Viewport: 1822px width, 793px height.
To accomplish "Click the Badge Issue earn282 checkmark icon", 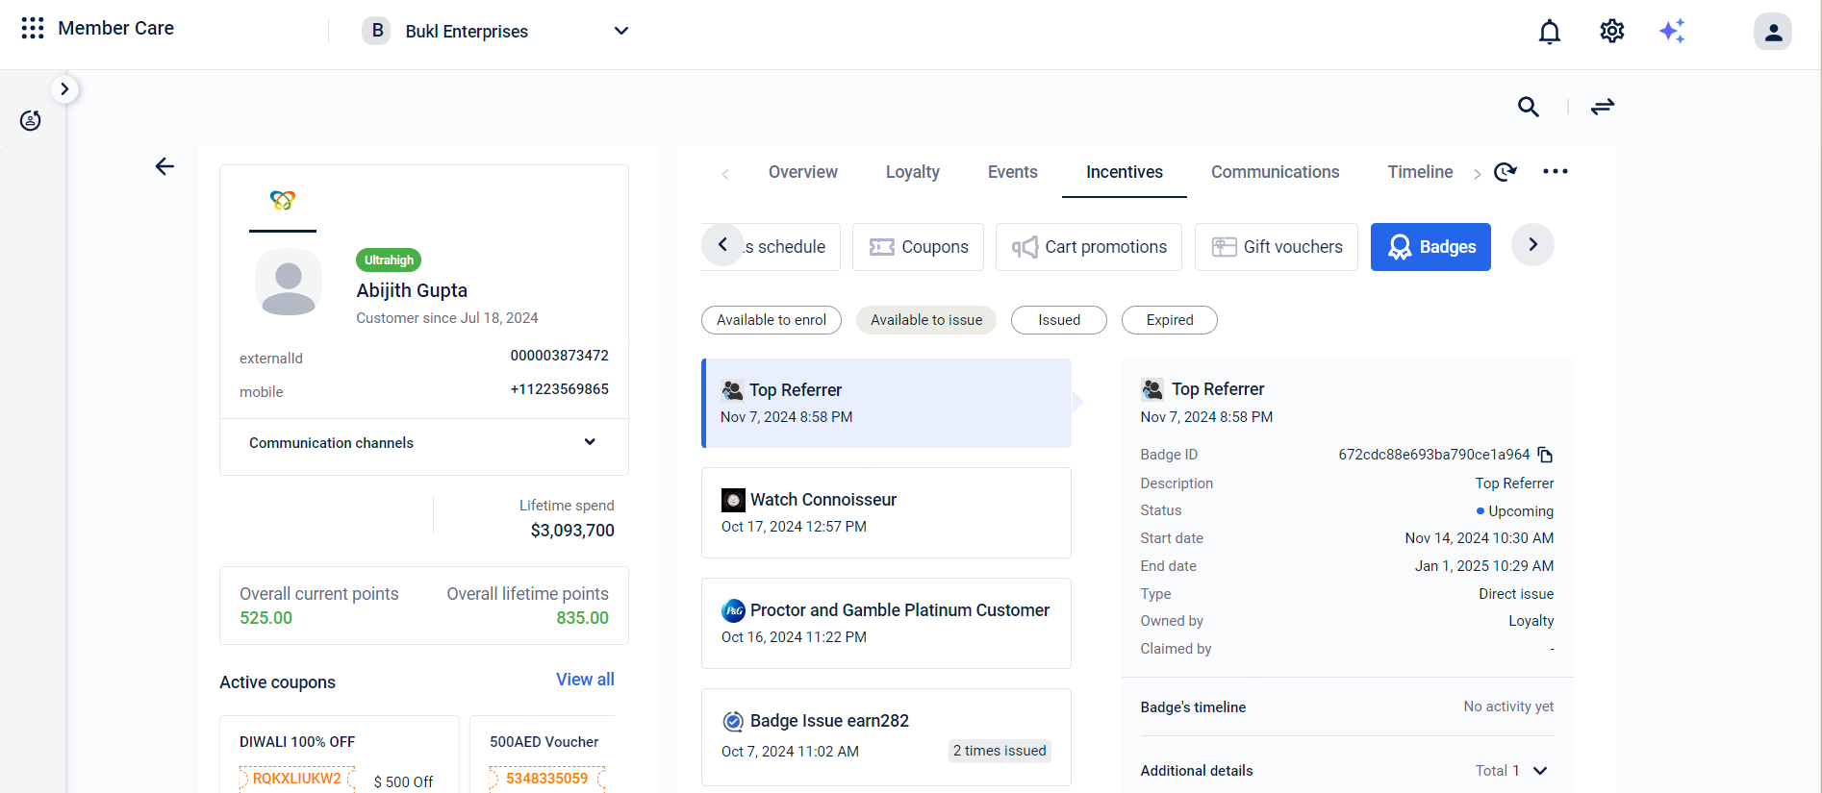I will pyautogui.click(x=733, y=721).
